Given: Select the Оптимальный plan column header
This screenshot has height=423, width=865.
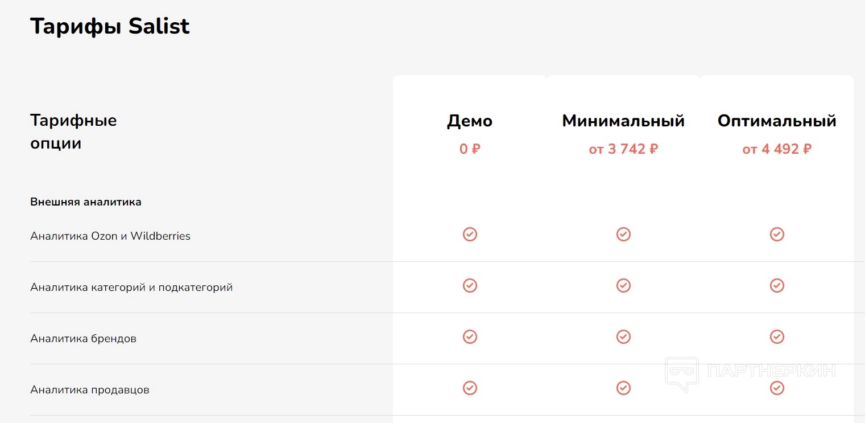Looking at the screenshot, I should click(x=777, y=121).
